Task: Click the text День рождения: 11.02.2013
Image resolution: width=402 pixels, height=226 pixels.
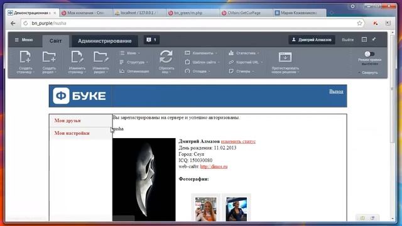Action: tap(207, 148)
